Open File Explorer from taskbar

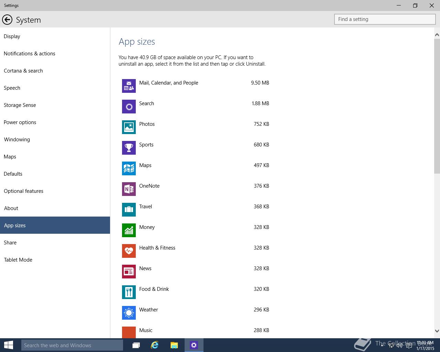(174, 345)
